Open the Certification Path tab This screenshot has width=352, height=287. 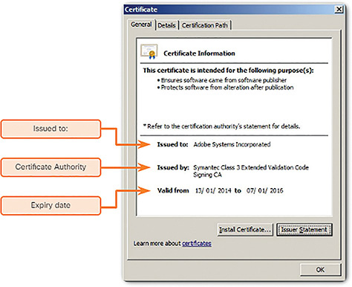[x=205, y=25]
